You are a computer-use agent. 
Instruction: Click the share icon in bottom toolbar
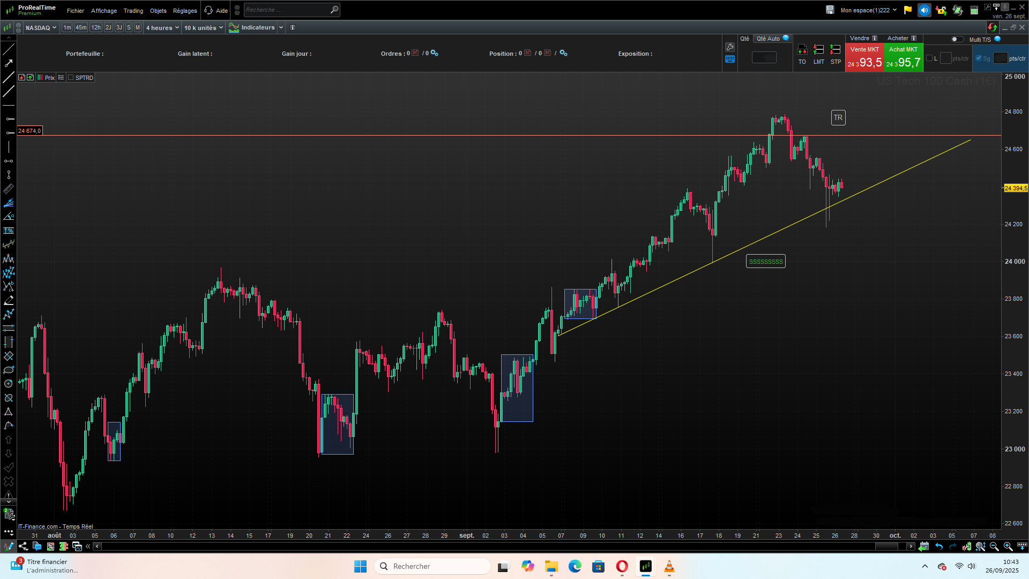click(23, 546)
